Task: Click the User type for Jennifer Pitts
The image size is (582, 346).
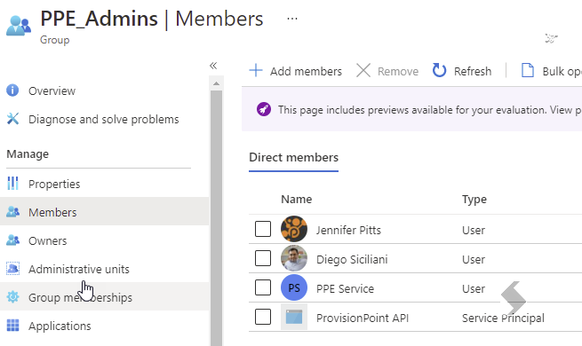Action: click(474, 230)
